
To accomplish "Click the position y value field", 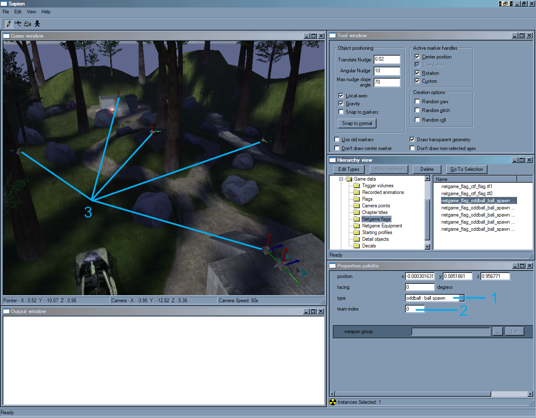I will pos(458,276).
